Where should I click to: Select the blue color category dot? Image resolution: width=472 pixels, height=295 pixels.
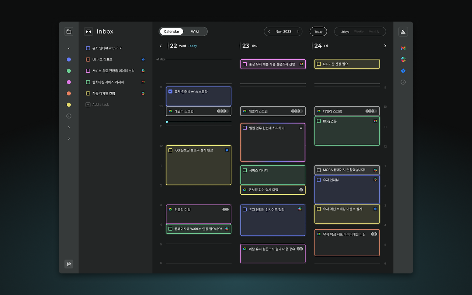69,59
